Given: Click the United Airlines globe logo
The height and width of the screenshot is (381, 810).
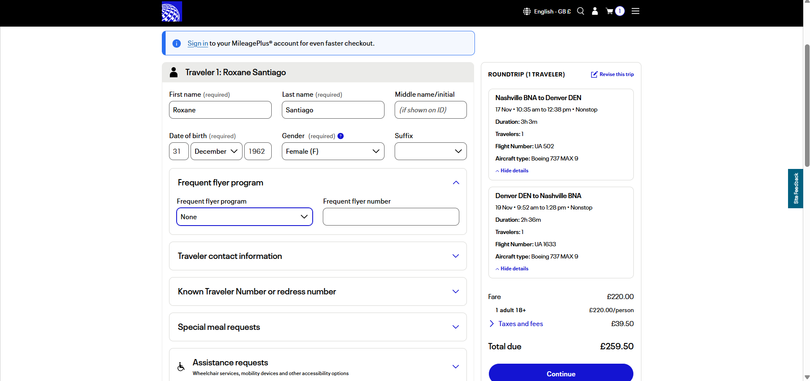Looking at the screenshot, I should coord(172,11).
